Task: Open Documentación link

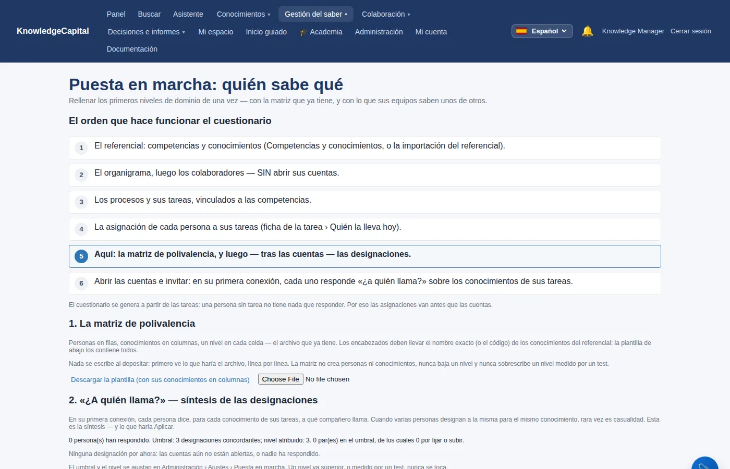Action: click(x=132, y=49)
